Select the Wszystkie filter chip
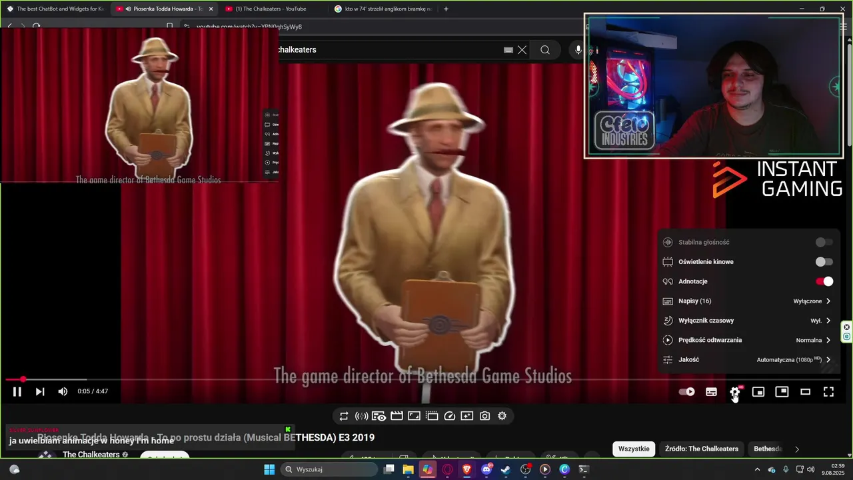This screenshot has width=853, height=480. [x=634, y=449]
